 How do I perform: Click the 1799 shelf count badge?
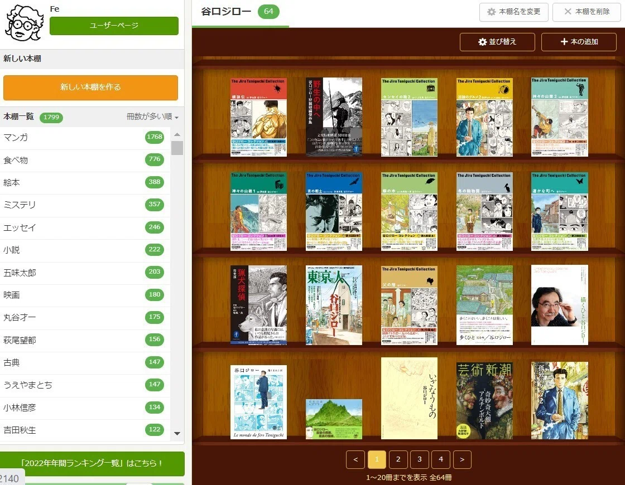(51, 117)
